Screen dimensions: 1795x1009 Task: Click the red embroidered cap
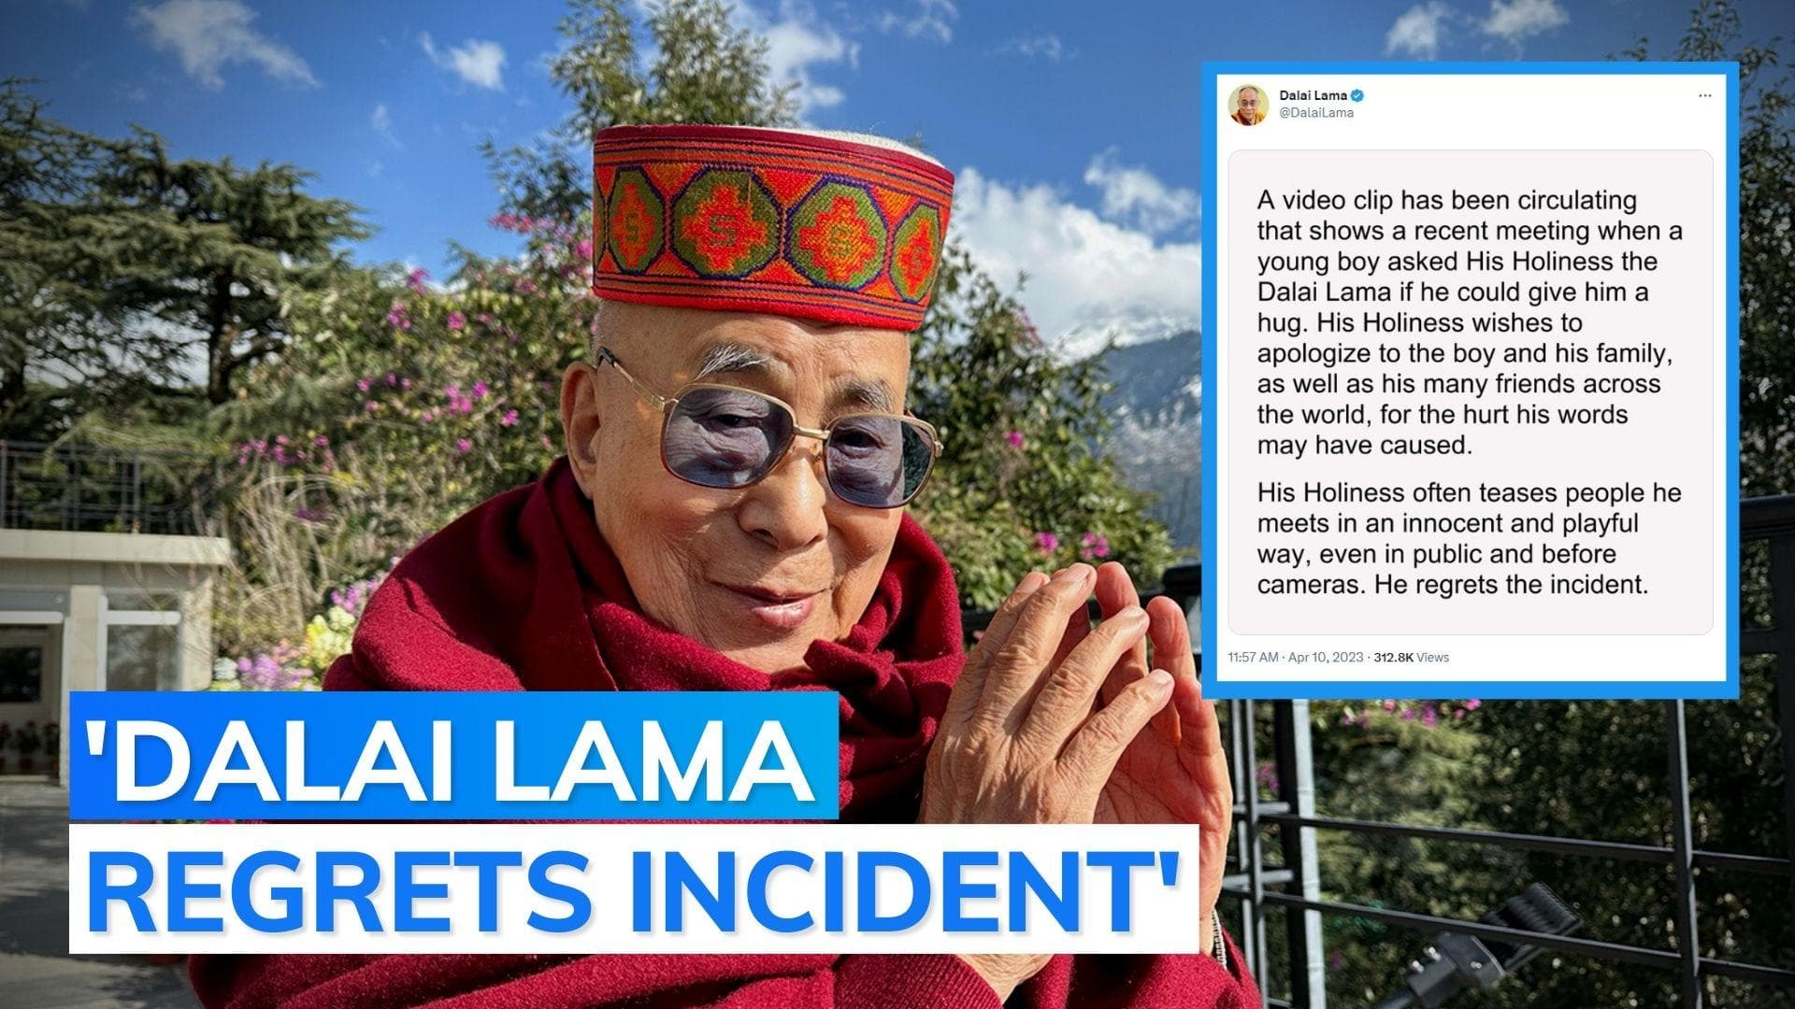pos(772,224)
